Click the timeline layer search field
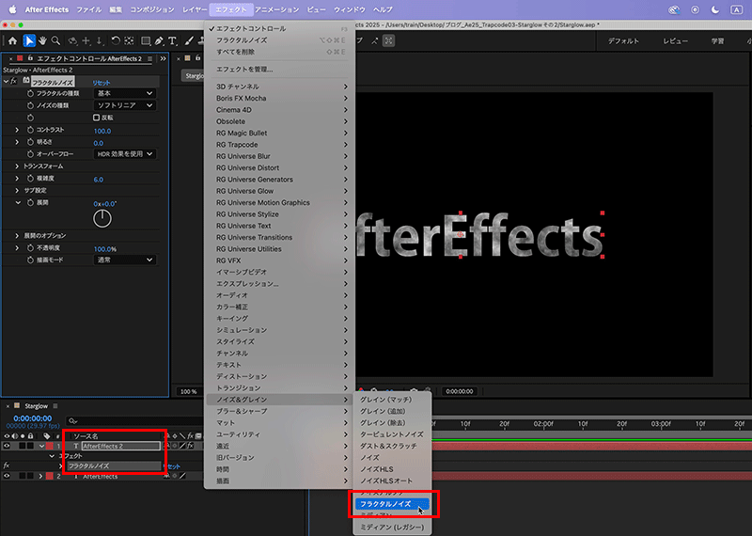This screenshot has height=536, width=752. 134,420
